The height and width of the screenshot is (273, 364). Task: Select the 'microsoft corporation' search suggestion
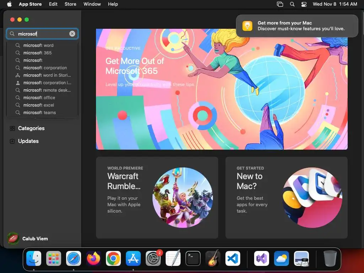[x=42, y=68]
